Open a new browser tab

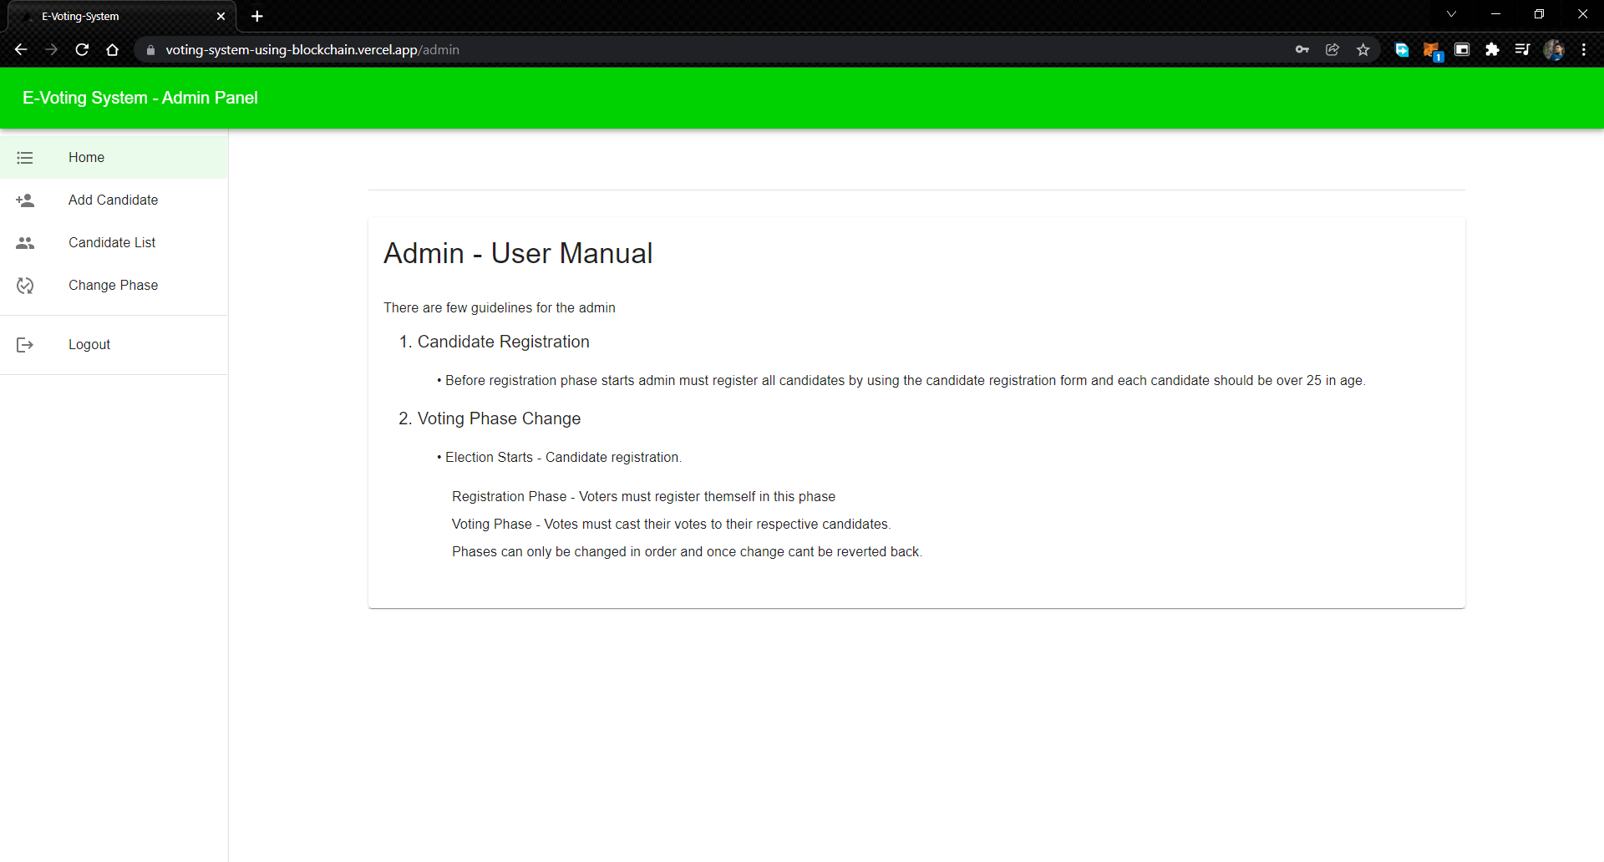point(257,16)
